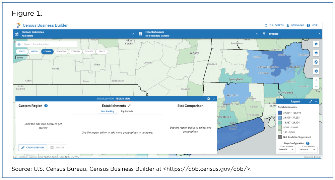
Task: Click the filter funnel icon
Action: [x=264, y=34]
